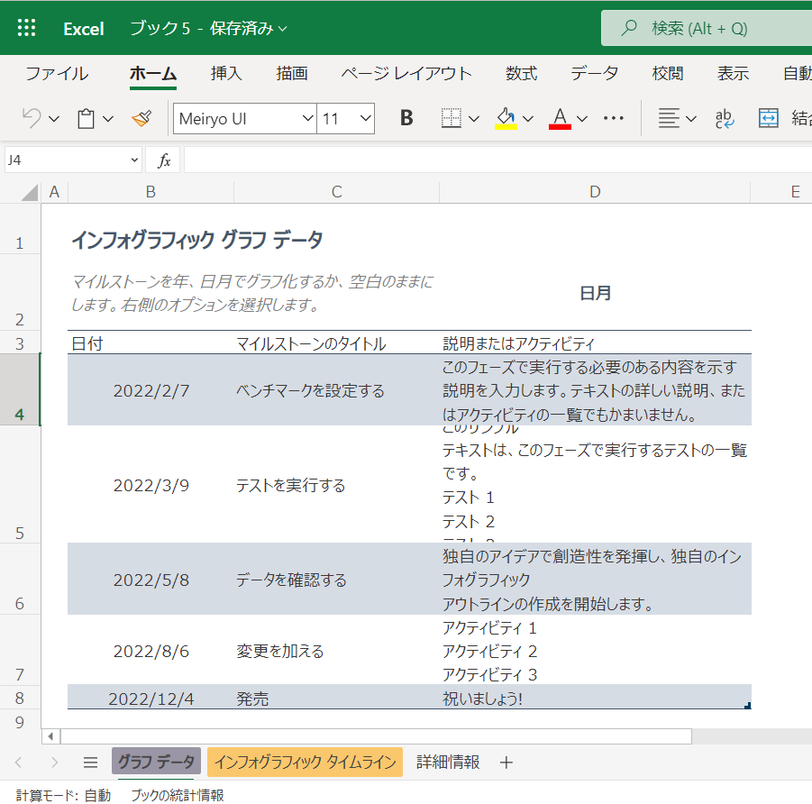Open more font options ellipsis
Screen dimensions: 812x804
point(614,119)
